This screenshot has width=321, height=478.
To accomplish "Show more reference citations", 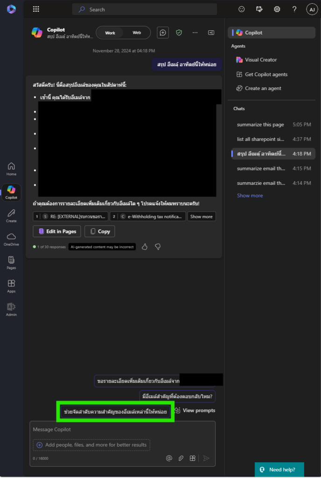I will coord(201,217).
